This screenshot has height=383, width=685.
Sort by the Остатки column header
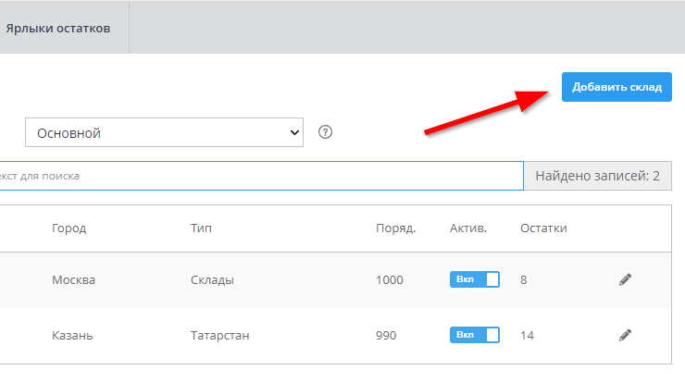coord(543,229)
